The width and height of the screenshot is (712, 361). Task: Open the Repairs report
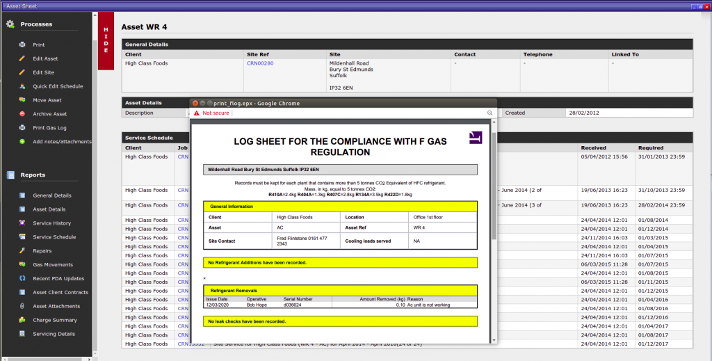[x=42, y=251]
